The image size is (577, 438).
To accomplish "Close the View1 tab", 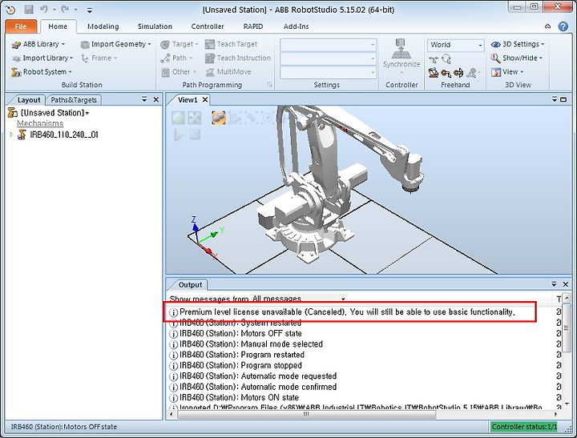I will pyautogui.click(x=205, y=99).
